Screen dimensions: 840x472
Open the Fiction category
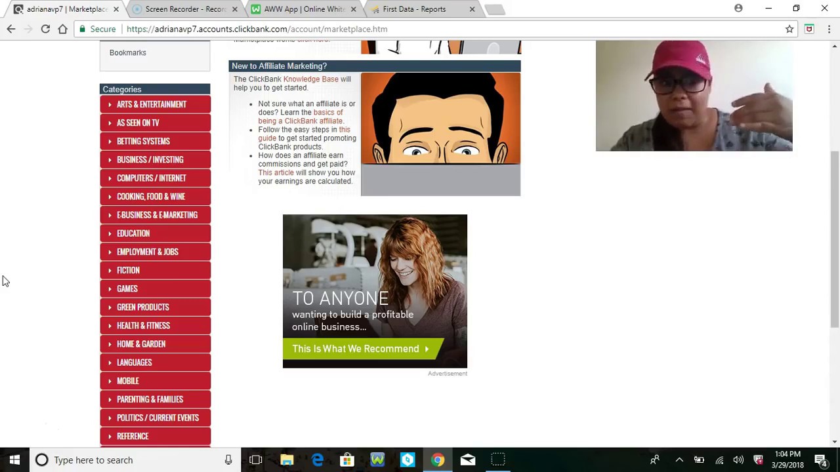pyautogui.click(x=155, y=270)
